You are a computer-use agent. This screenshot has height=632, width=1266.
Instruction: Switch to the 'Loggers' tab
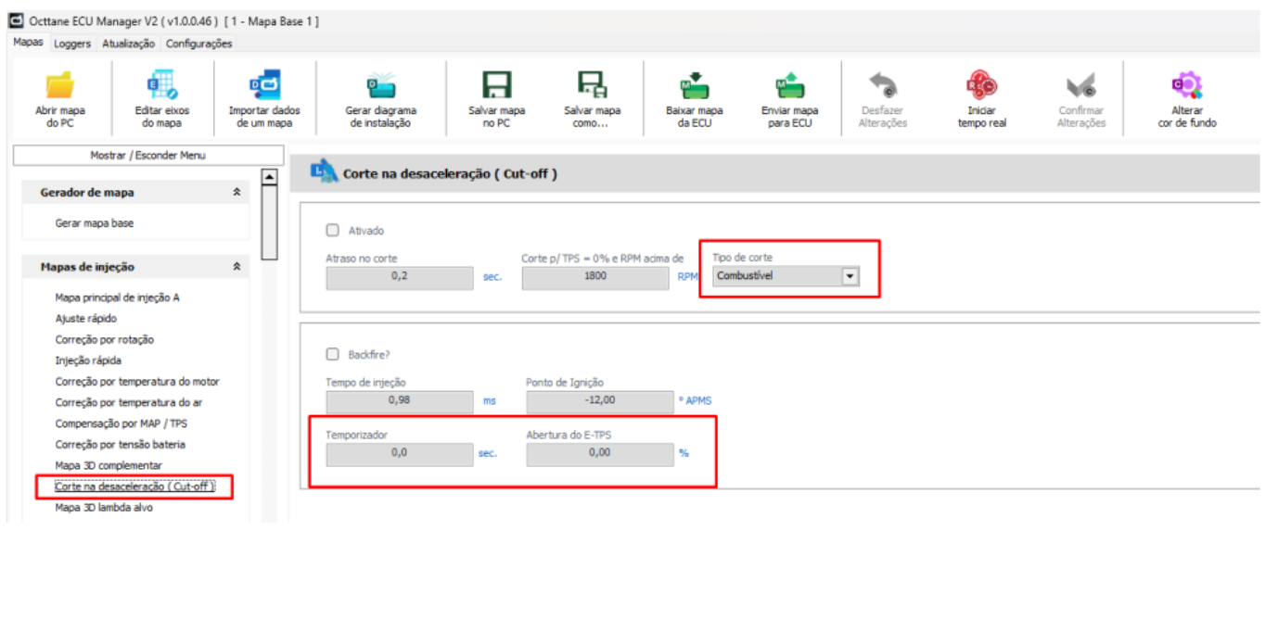(x=72, y=44)
